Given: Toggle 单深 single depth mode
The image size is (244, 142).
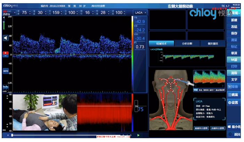Looking at the screenshot, I should (x=234, y=53).
